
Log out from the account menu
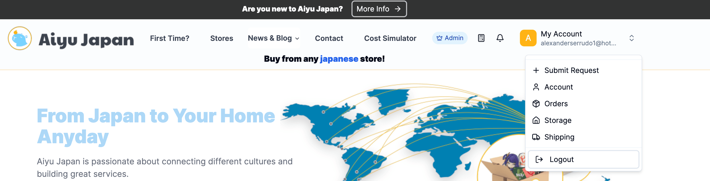561,159
